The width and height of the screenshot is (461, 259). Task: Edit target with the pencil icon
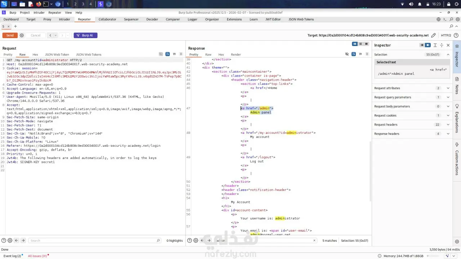[x=434, y=35]
